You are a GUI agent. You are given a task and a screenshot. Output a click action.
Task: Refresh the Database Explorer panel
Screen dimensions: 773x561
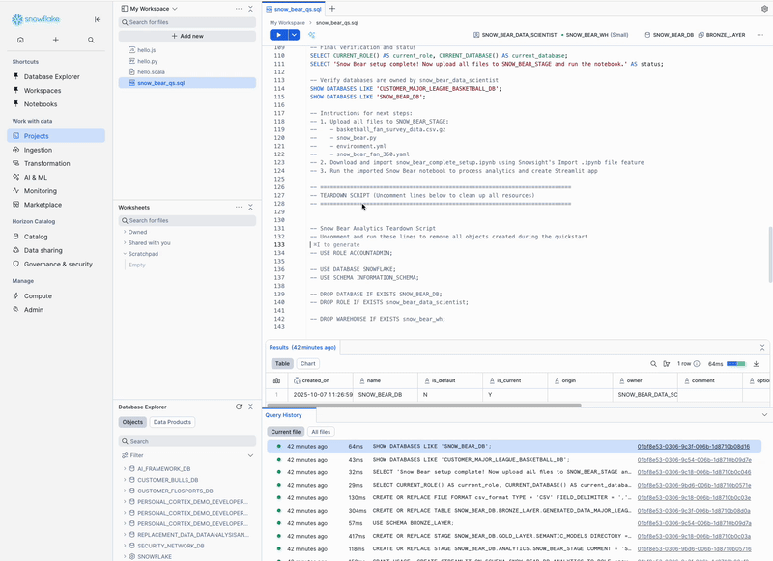239,407
